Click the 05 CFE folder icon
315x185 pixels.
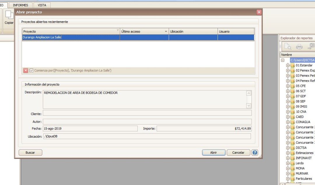tap(292, 86)
